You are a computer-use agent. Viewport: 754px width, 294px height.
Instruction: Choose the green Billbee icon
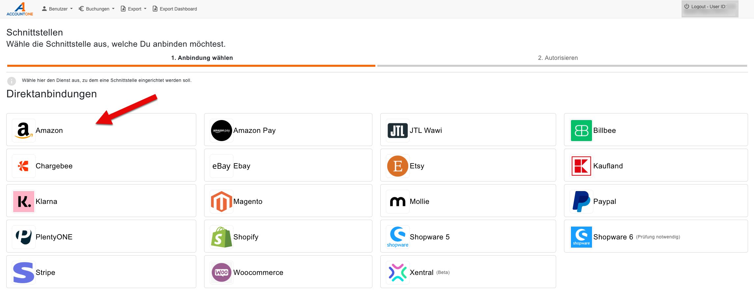point(581,131)
